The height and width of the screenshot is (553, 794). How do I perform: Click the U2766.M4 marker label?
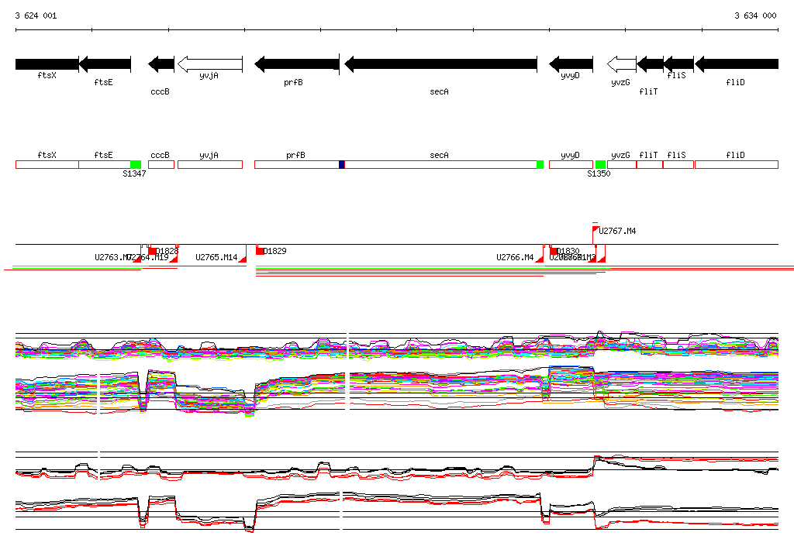(x=515, y=257)
